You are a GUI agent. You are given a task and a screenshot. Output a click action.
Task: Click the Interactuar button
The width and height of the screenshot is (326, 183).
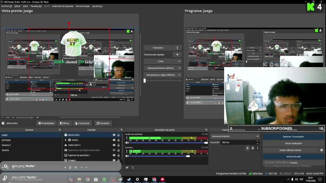(82, 123)
